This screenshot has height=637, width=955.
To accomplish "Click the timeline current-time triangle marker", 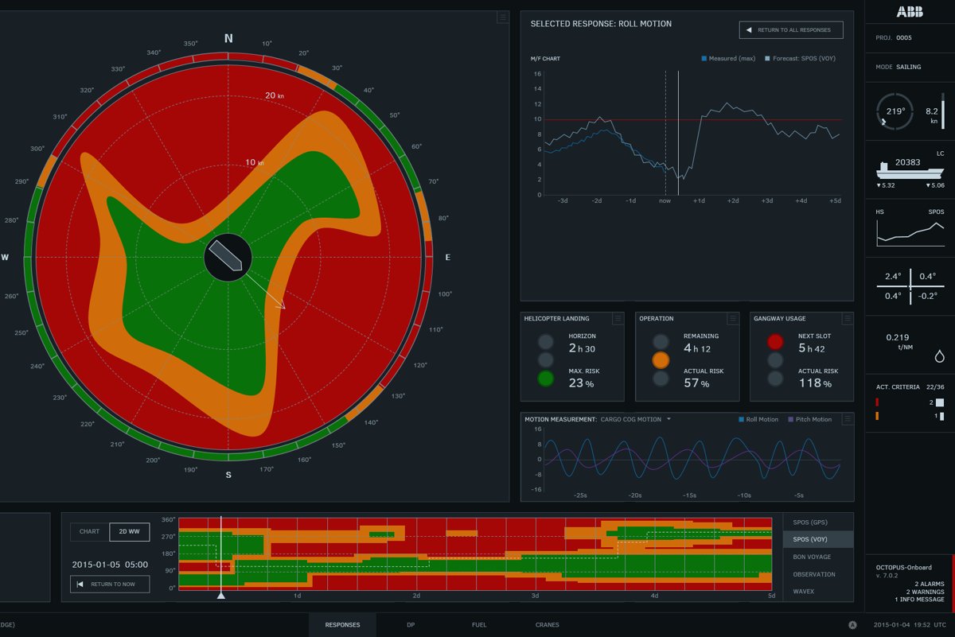I will click(x=221, y=595).
